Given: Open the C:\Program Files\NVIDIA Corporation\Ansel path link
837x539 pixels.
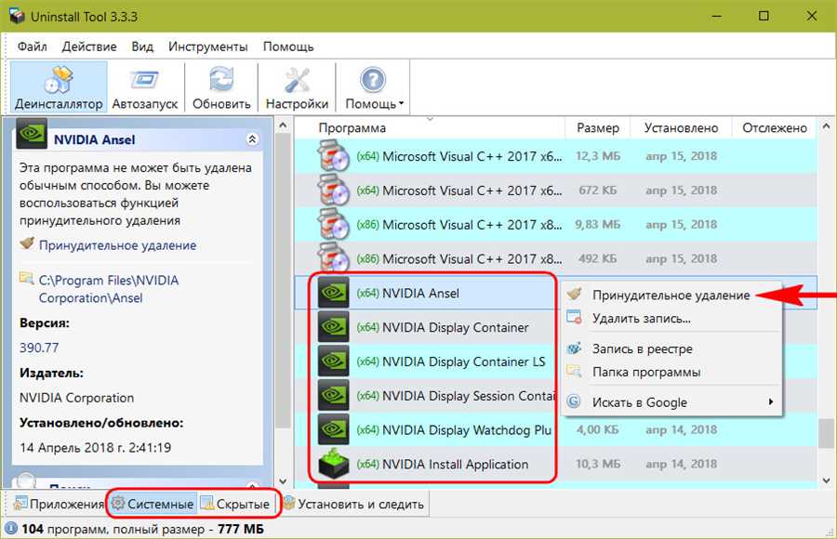Looking at the screenshot, I should (108, 289).
